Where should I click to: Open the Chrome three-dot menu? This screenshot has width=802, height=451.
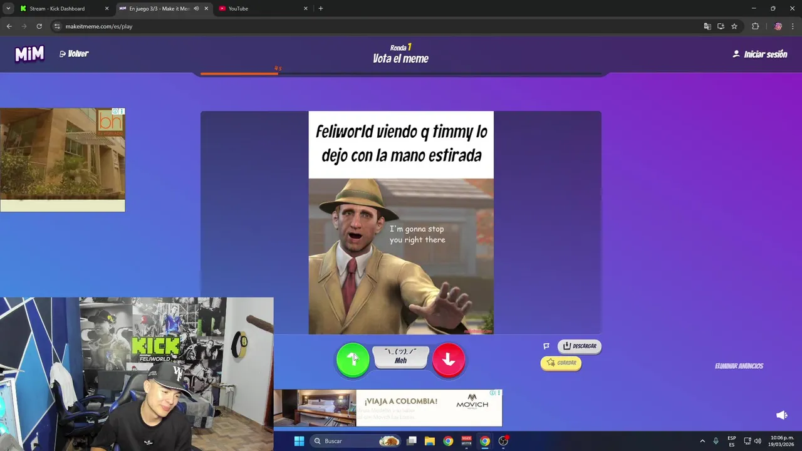[793, 26]
